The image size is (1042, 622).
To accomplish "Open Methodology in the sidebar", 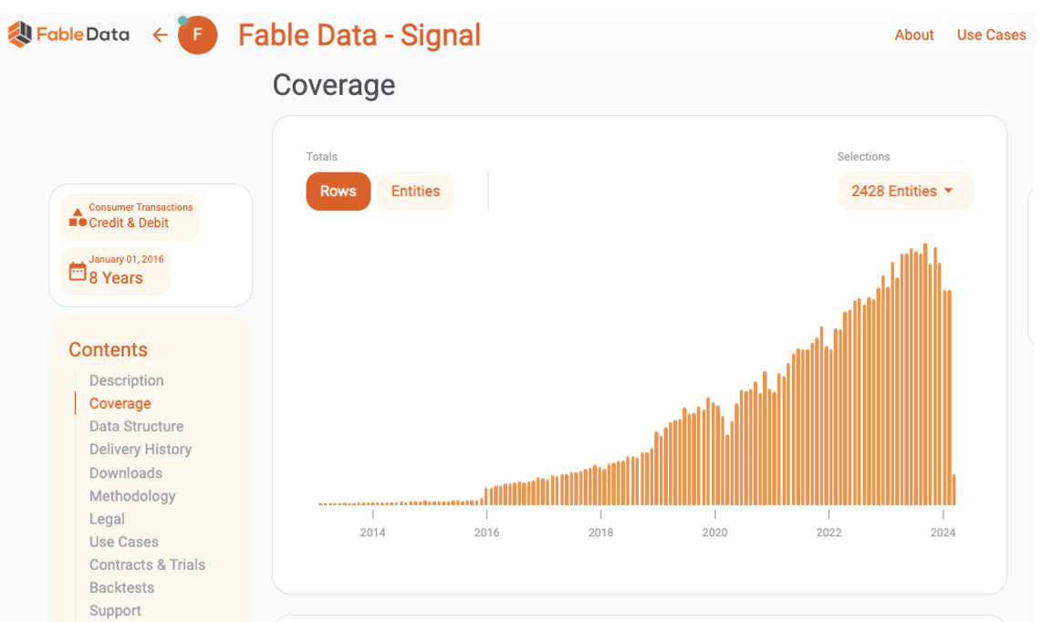I will coord(132,495).
